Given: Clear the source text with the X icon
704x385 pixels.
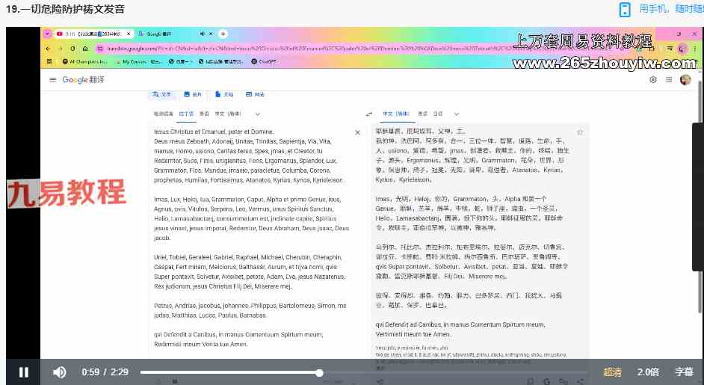Looking at the screenshot, I should tap(357, 132).
